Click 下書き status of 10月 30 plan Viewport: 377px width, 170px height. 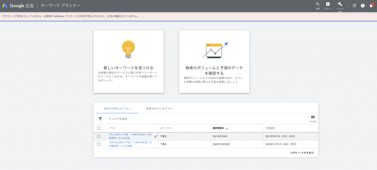[163, 144]
